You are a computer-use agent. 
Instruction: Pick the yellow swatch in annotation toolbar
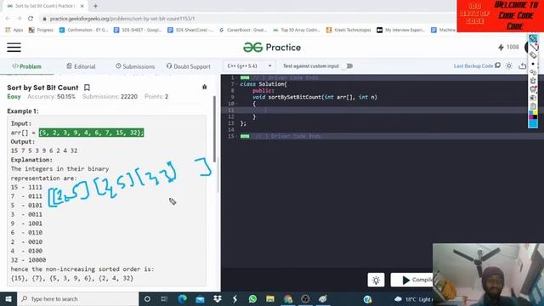click(535, 113)
